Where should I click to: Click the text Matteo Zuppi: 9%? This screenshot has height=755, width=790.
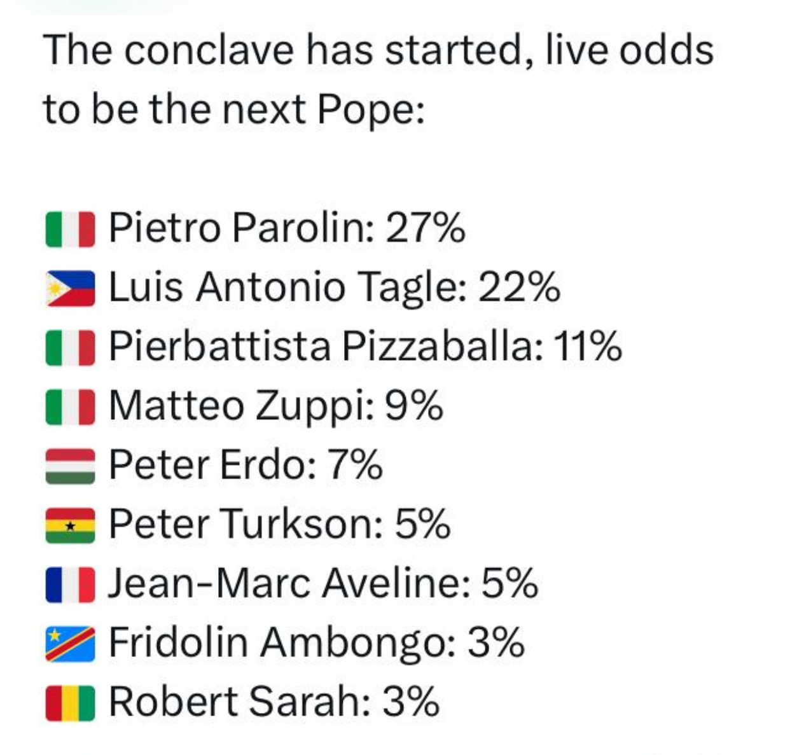[276, 406]
